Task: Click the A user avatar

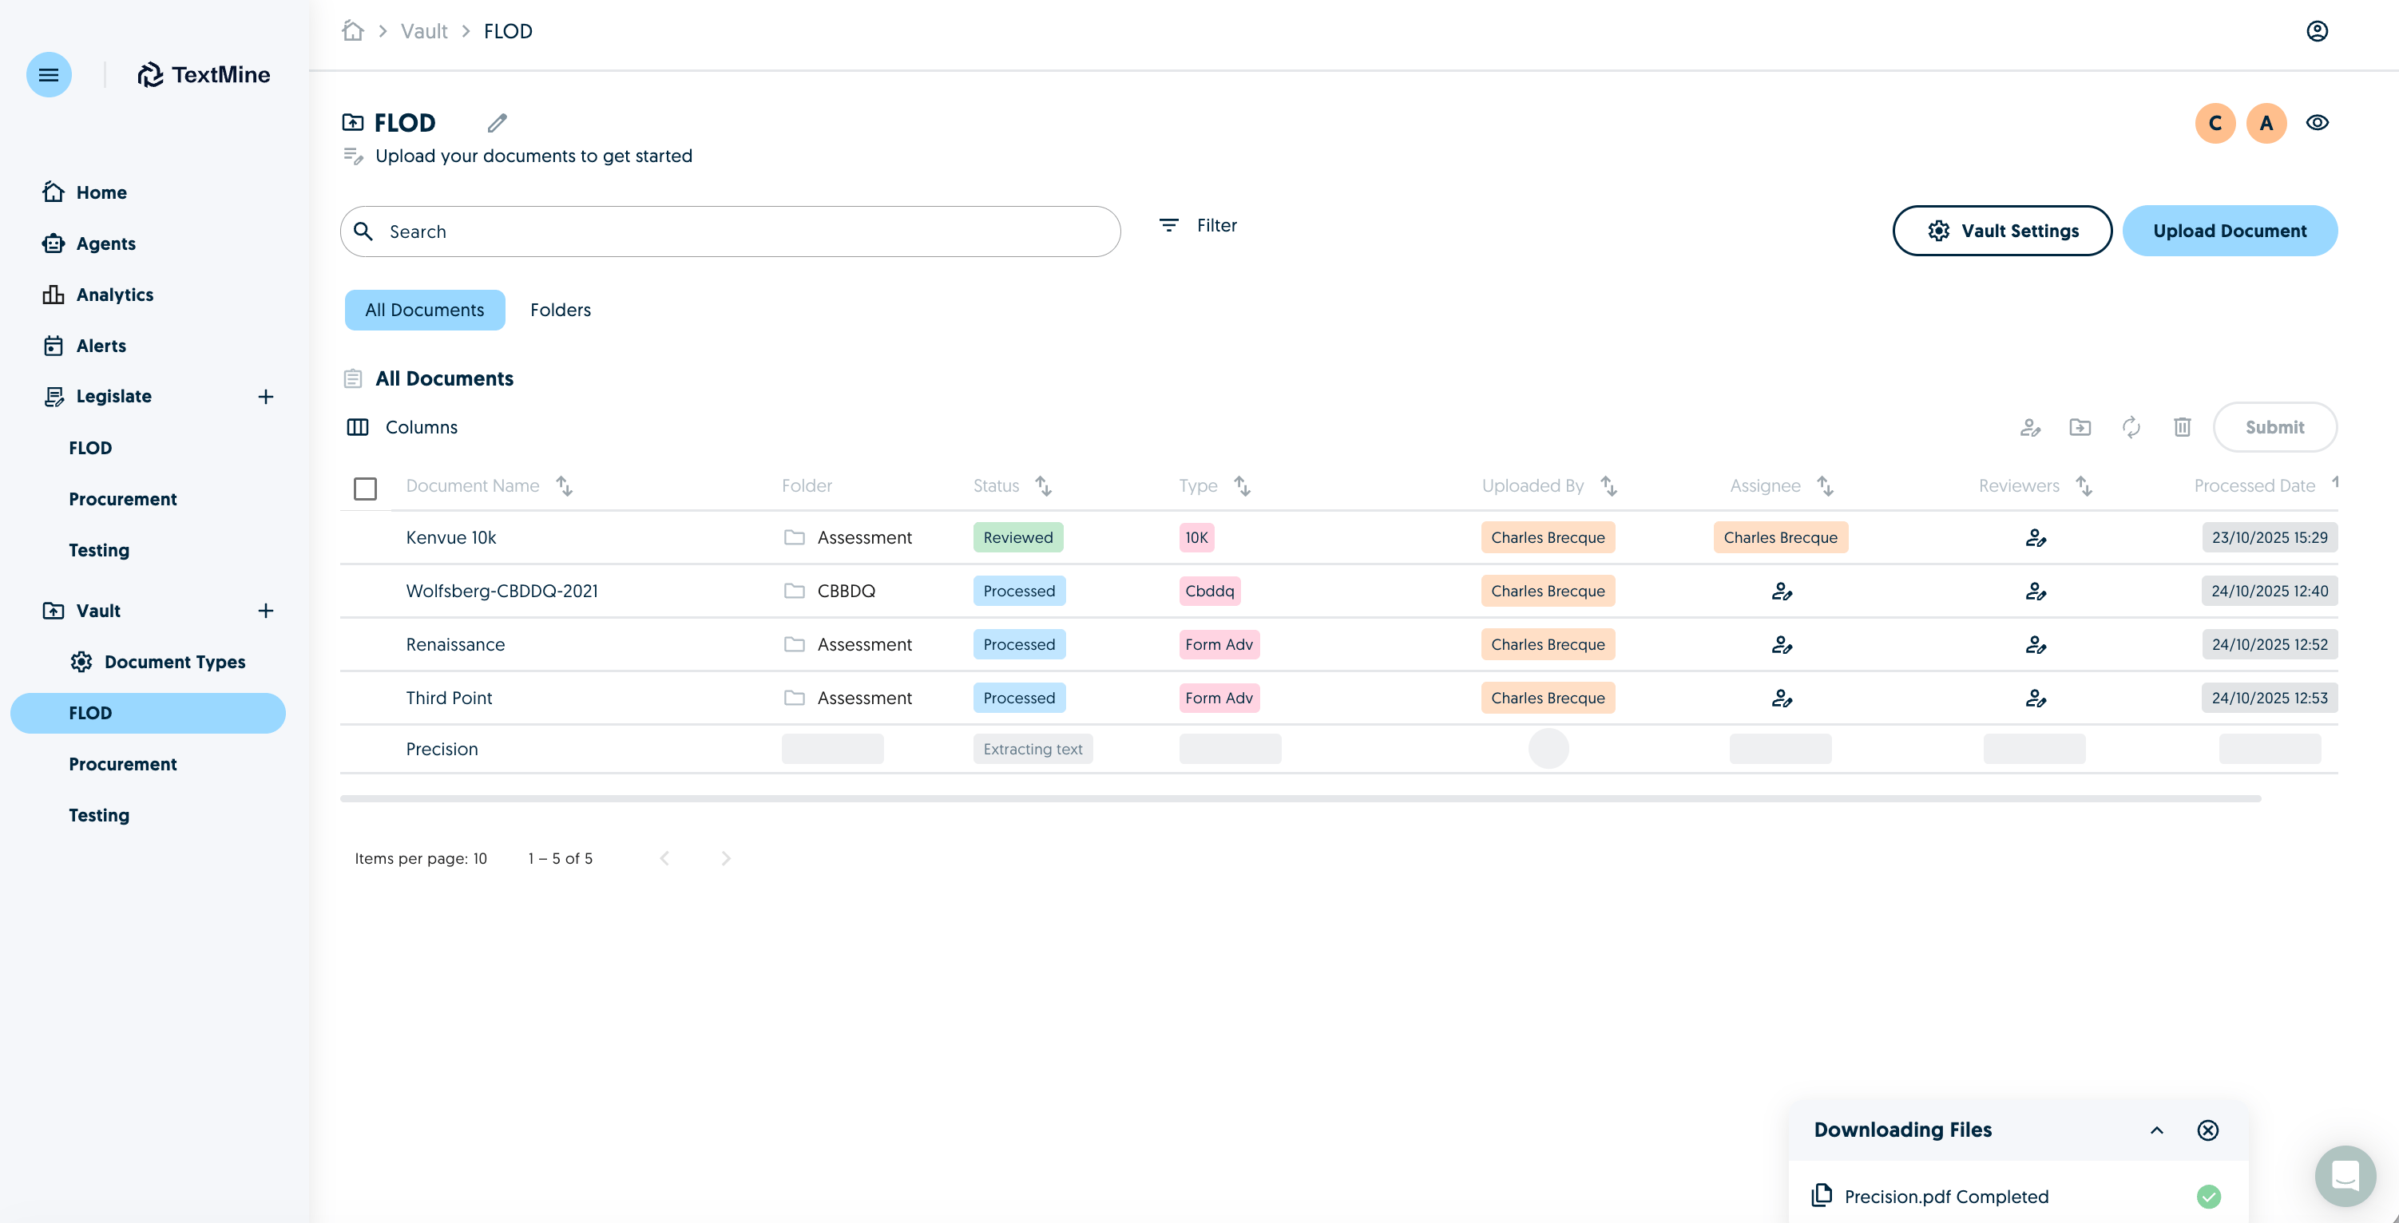Action: pyautogui.click(x=2266, y=123)
